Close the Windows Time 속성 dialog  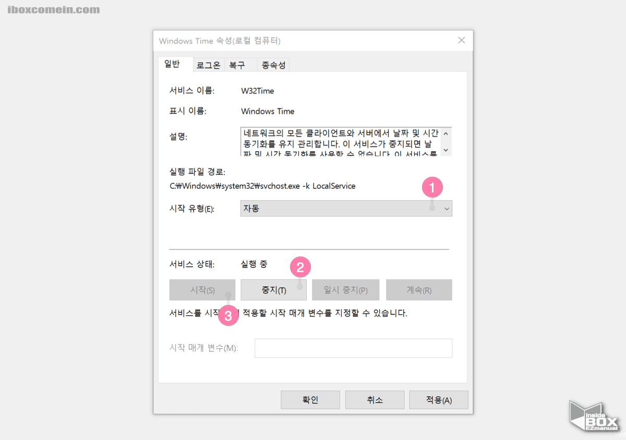[x=461, y=40]
